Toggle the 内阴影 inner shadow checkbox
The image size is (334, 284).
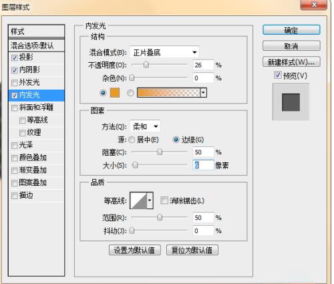pyautogui.click(x=15, y=70)
